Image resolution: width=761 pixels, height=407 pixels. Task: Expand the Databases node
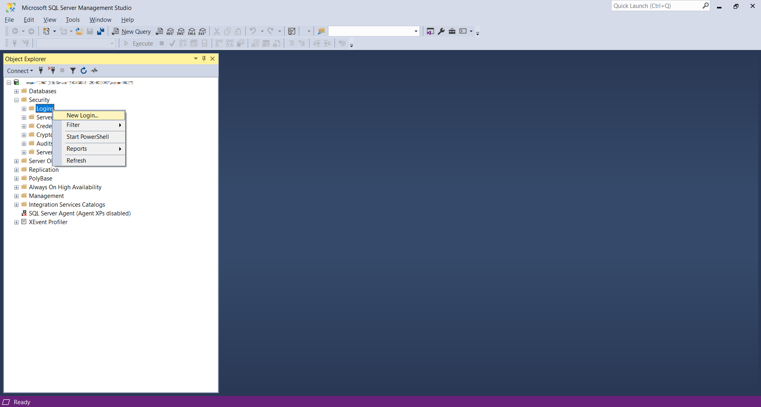[17, 91]
